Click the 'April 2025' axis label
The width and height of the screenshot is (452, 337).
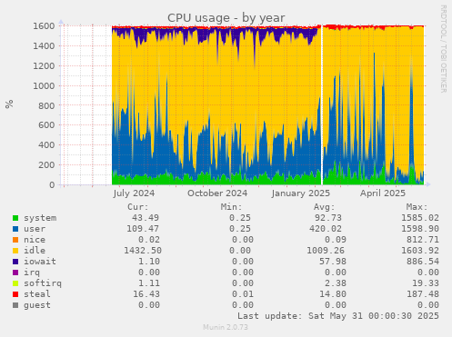point(383,193)
